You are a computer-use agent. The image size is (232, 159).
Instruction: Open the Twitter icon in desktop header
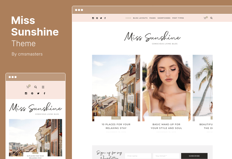(x=101, y=18)
